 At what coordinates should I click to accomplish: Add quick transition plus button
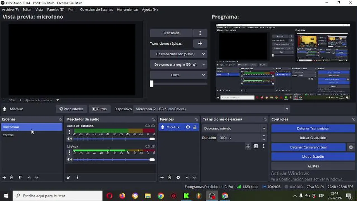[200, 44]
